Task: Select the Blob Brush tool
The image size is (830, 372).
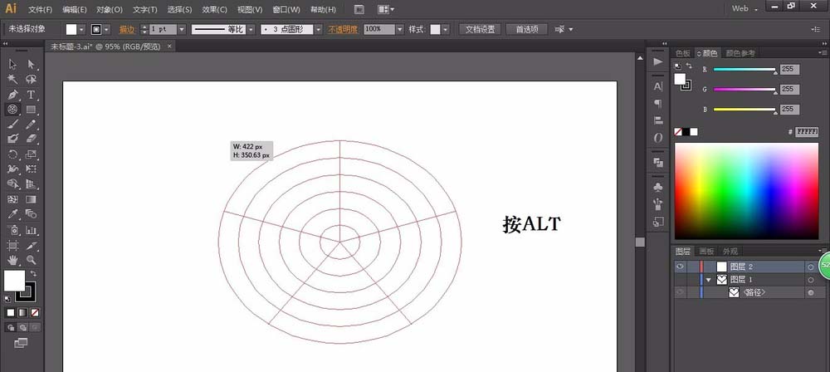Action: pyautogui.click(x=12, y=139)
